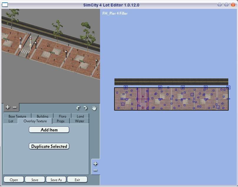The width and height of the screenshot is (238, 187).
Task: Close the Lot Editor window
Action: pyautogui.click(x=233, y=5)
